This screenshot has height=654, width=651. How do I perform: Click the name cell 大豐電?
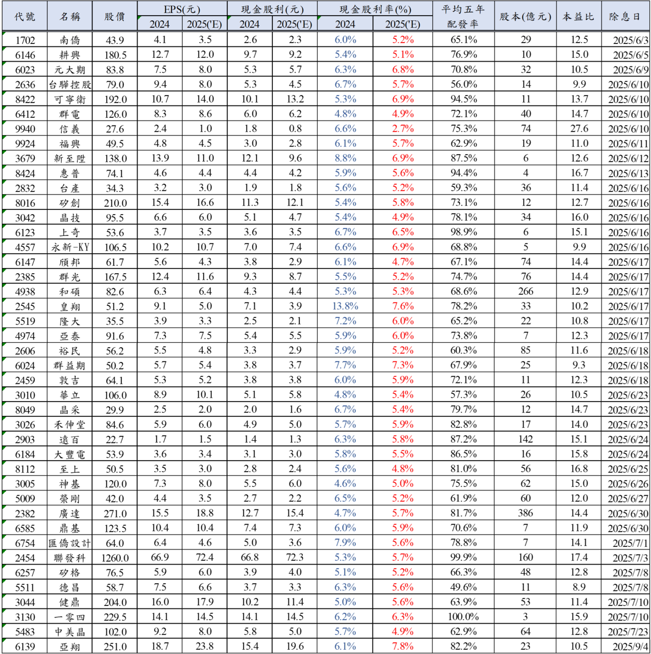point(70,455)
